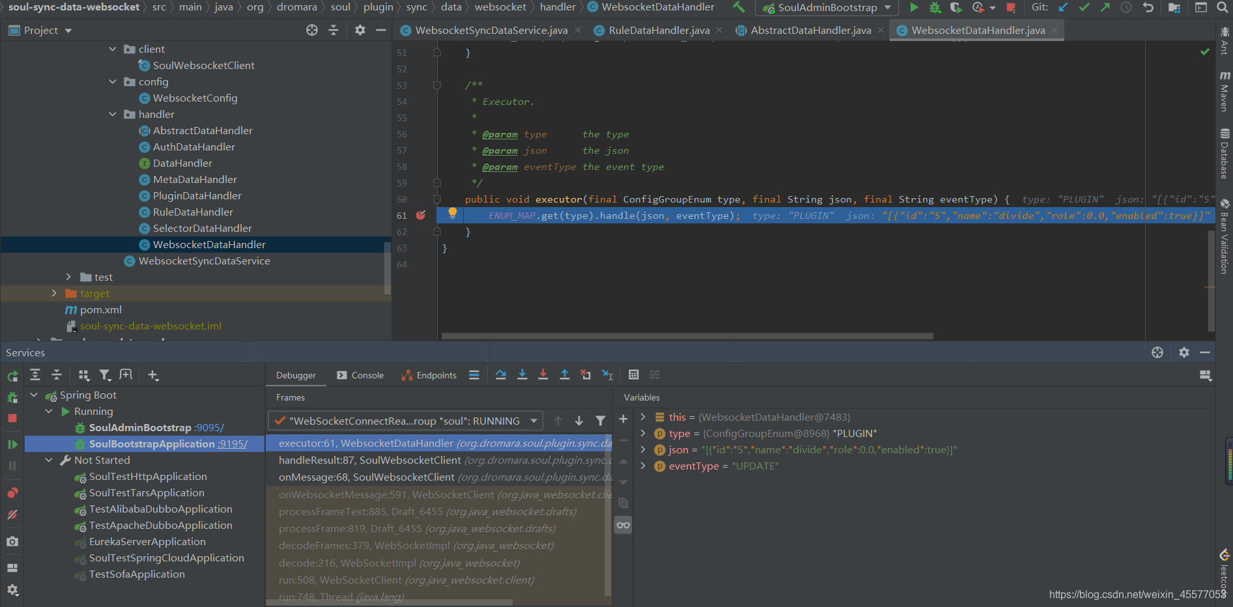Locate current file in Project panel
Viewport: 1233px width, 607px height.
[x=312, y=30]
